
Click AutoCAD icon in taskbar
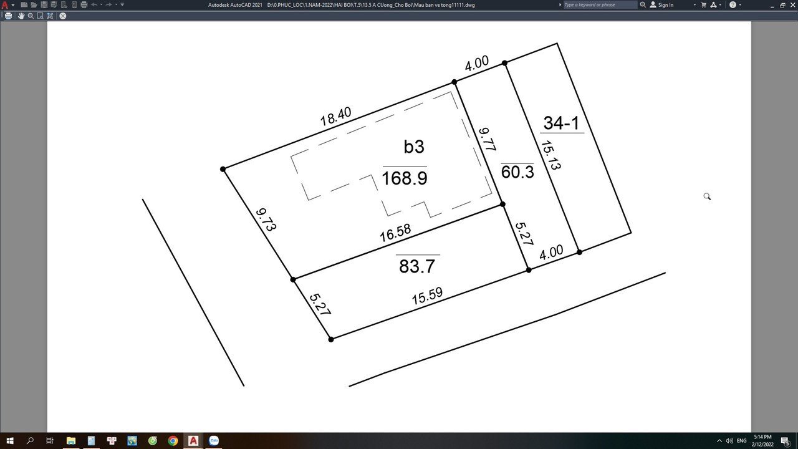tap(193, 441)
